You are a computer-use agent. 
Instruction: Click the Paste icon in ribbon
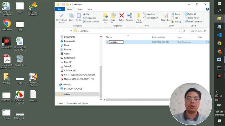(x=79, y=15)
